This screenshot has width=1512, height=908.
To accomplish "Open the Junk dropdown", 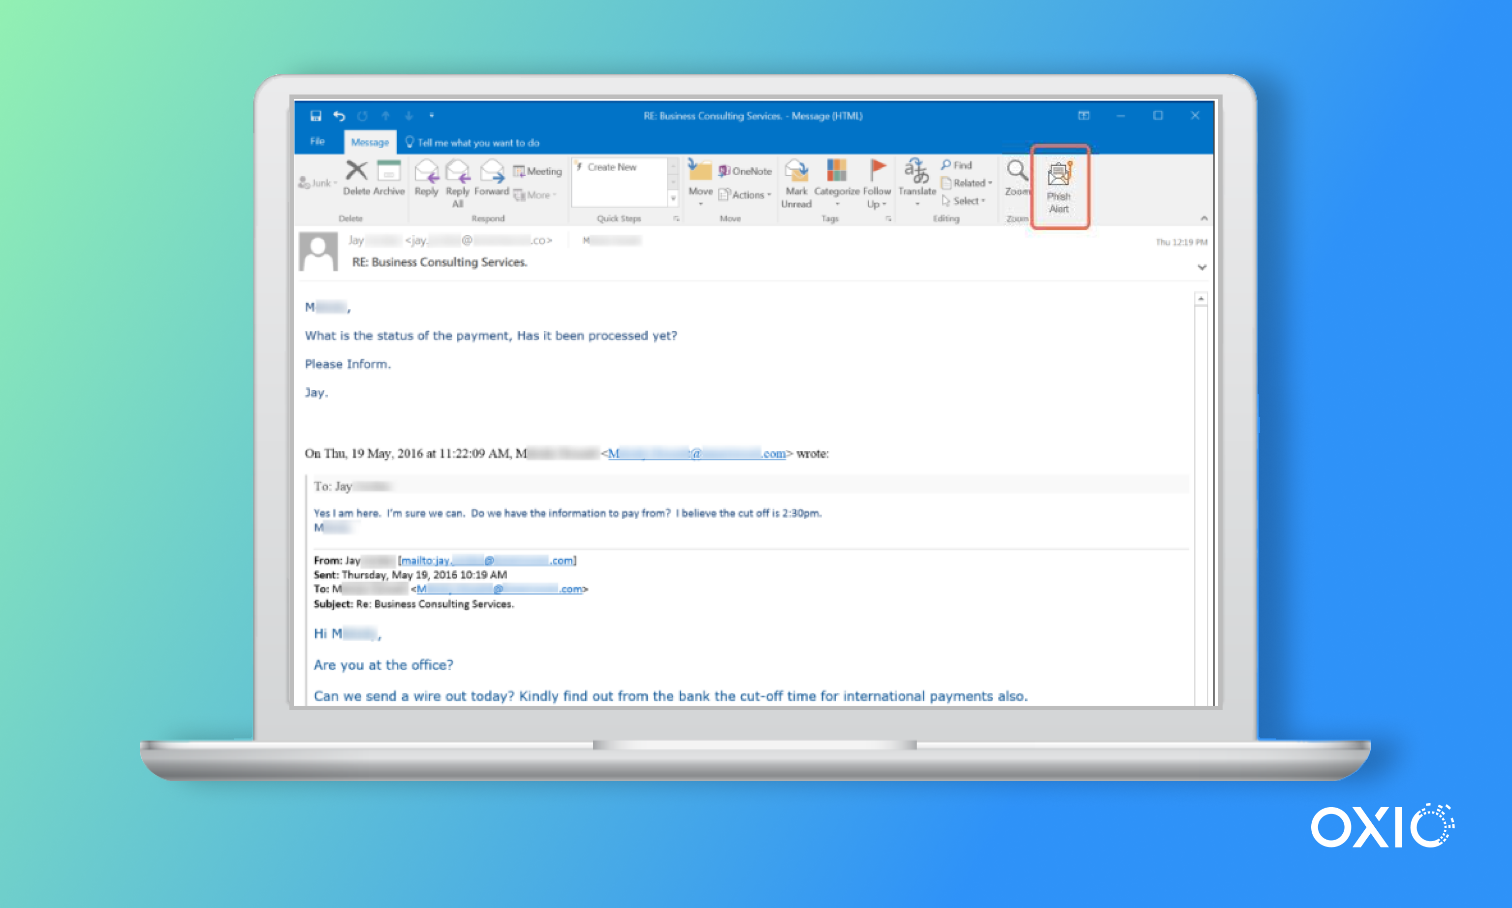I will 317,183.
